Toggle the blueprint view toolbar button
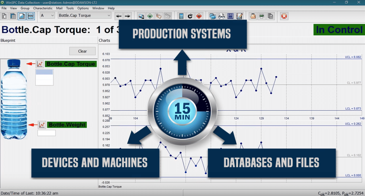Image resolution: width=365 pixels, height=196 pixels. pos(22,16)
